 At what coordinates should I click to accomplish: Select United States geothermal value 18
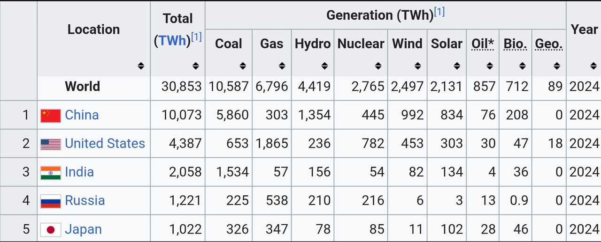[x=555, y=143]
